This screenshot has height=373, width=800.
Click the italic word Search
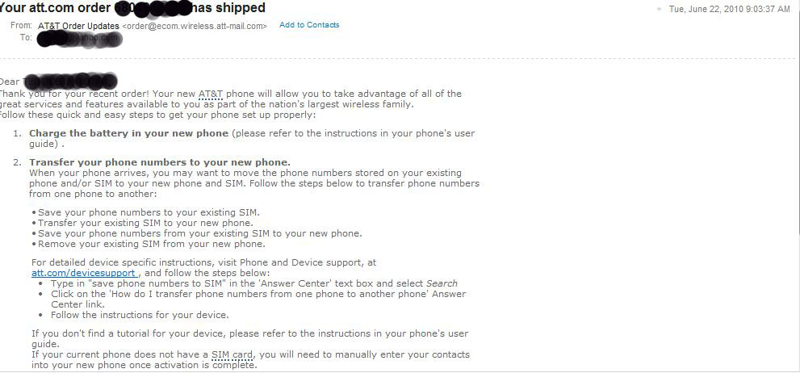click(x=442, y=283)
